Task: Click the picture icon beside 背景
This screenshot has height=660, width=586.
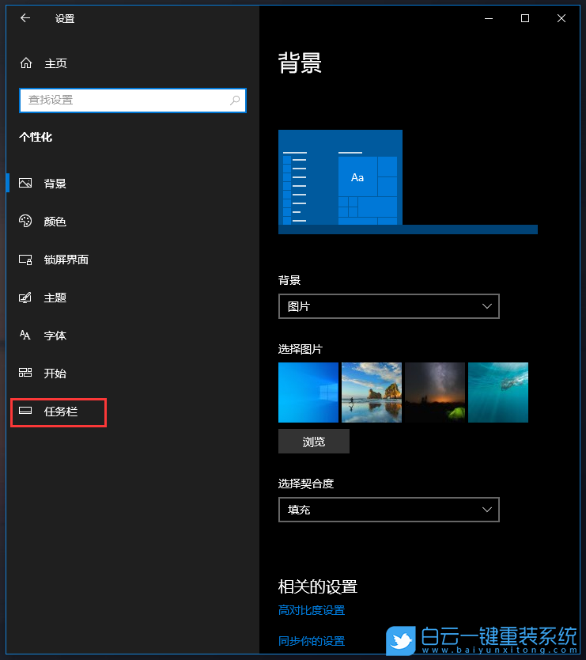Action: coord(25,183)
